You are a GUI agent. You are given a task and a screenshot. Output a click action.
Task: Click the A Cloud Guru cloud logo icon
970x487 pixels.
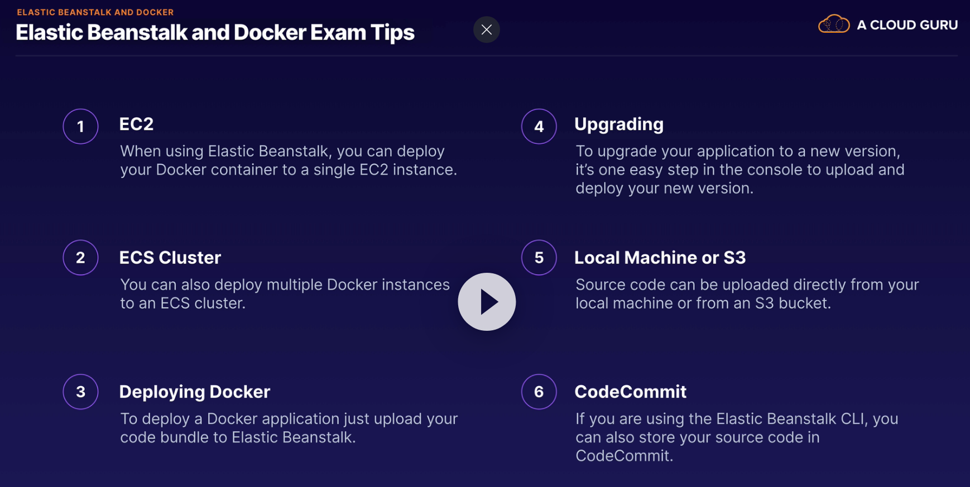coord(833,25)
